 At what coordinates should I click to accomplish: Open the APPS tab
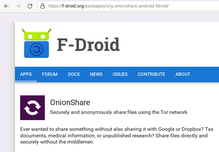click(26, 74)
